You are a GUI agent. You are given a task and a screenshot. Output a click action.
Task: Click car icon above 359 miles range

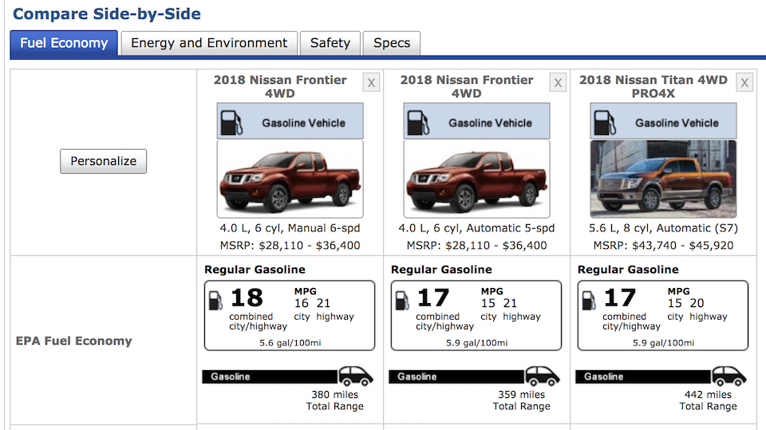pyautogui.click(x=543, y=376)
